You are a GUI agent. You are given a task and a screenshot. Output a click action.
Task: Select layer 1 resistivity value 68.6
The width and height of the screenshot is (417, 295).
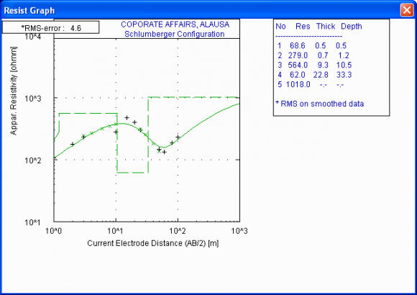298,46
